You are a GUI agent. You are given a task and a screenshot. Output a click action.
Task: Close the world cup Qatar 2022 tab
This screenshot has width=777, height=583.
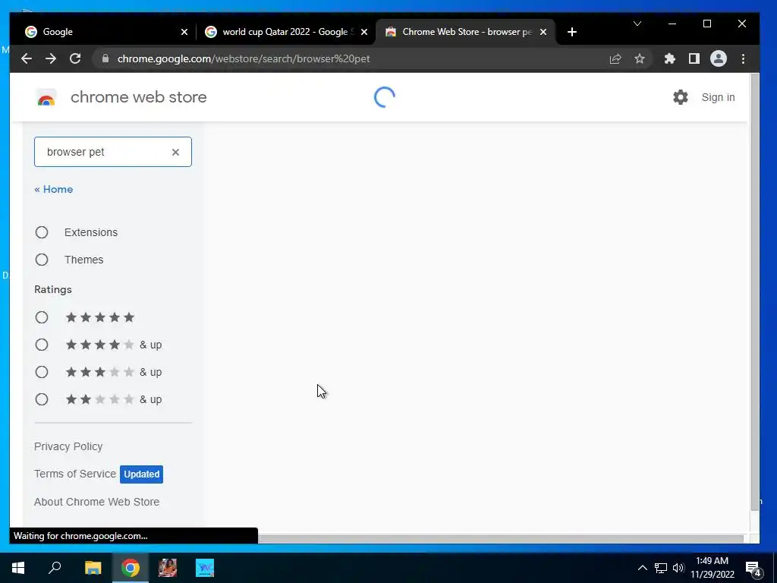(364, 32)
